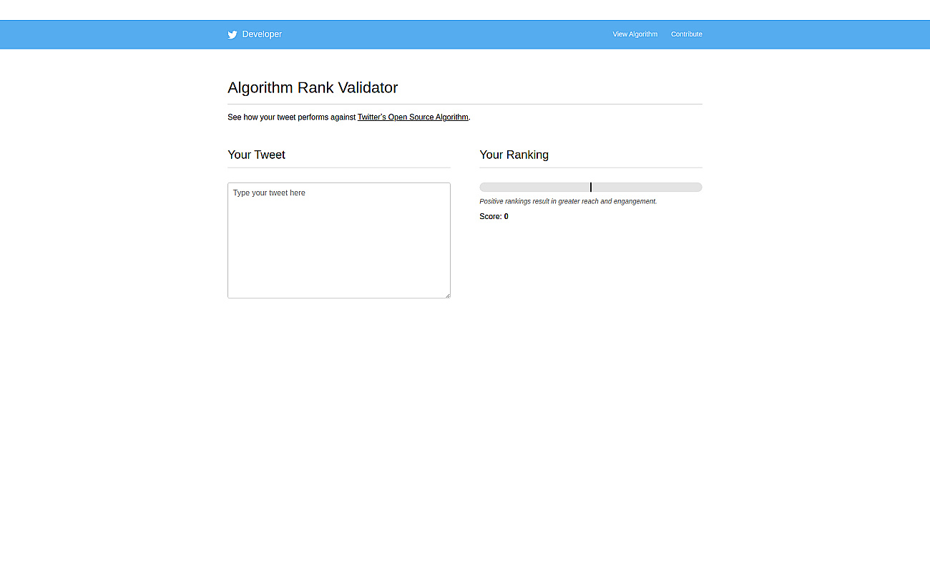Open Contribute in the header
This screenshot has width=930, height=564.
(x=686, y=34)
